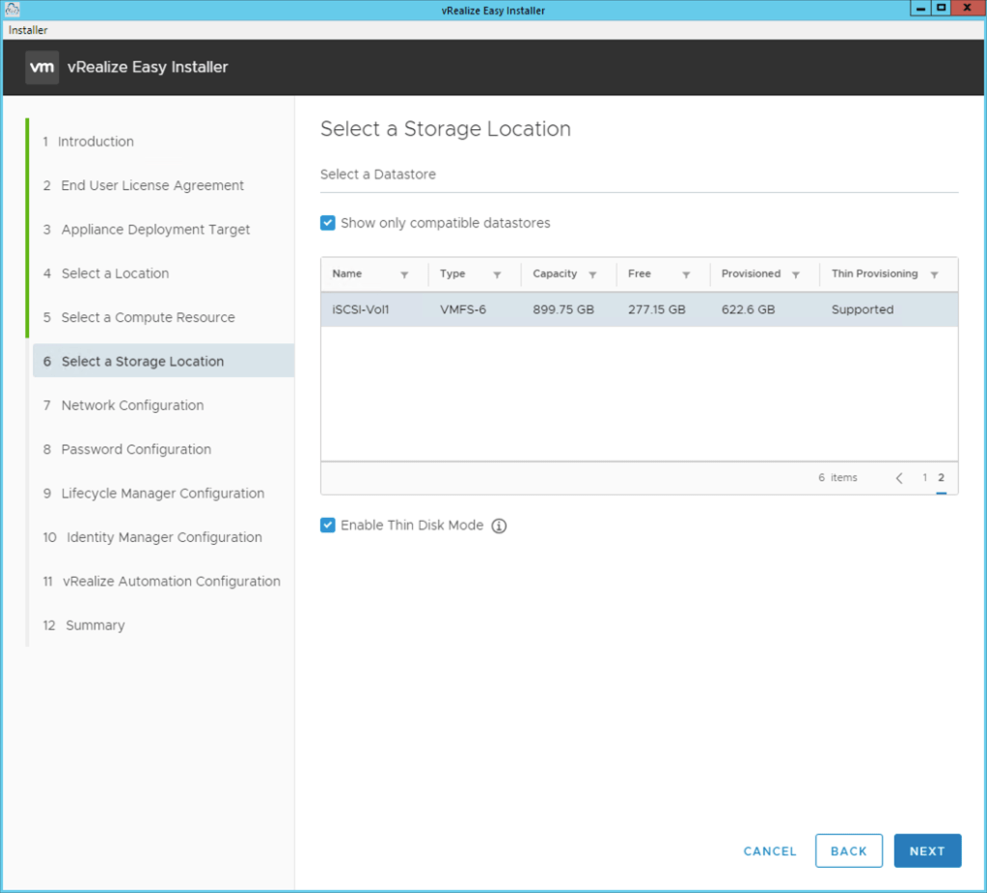Cancel the installer wizard

[770, 851]
